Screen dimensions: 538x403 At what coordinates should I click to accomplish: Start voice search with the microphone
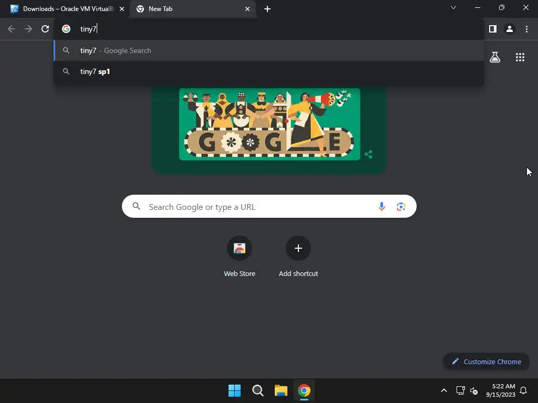[381, 206]
